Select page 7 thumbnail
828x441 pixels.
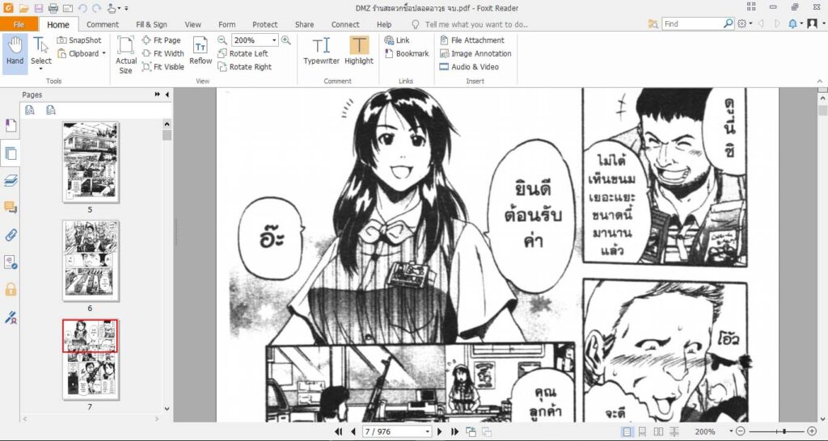91,359
